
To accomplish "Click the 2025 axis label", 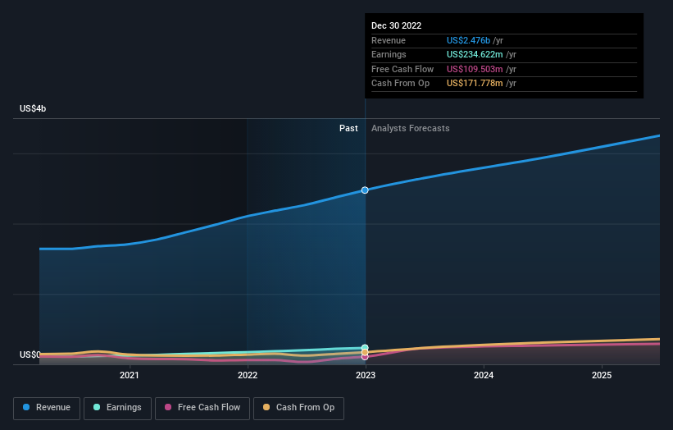I will (602, 376).
